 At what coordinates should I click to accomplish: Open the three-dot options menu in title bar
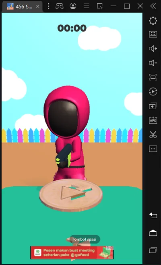pyautogui.click(x=49, y=6)
